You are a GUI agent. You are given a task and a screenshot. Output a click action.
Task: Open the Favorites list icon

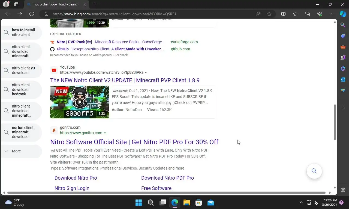(x=296, y=14)
